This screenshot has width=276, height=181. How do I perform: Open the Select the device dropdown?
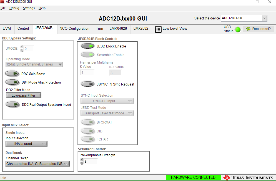click(x=244, y=18)
